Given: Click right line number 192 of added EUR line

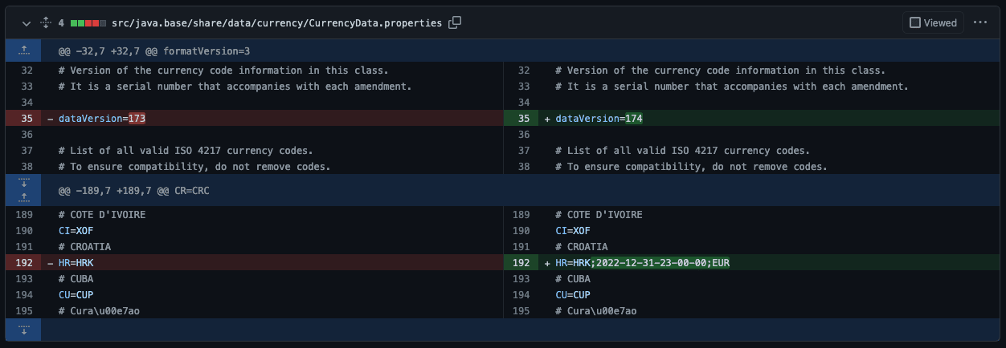Looking at the screenshot, I should pyautogui.click(x=524, y=263).
